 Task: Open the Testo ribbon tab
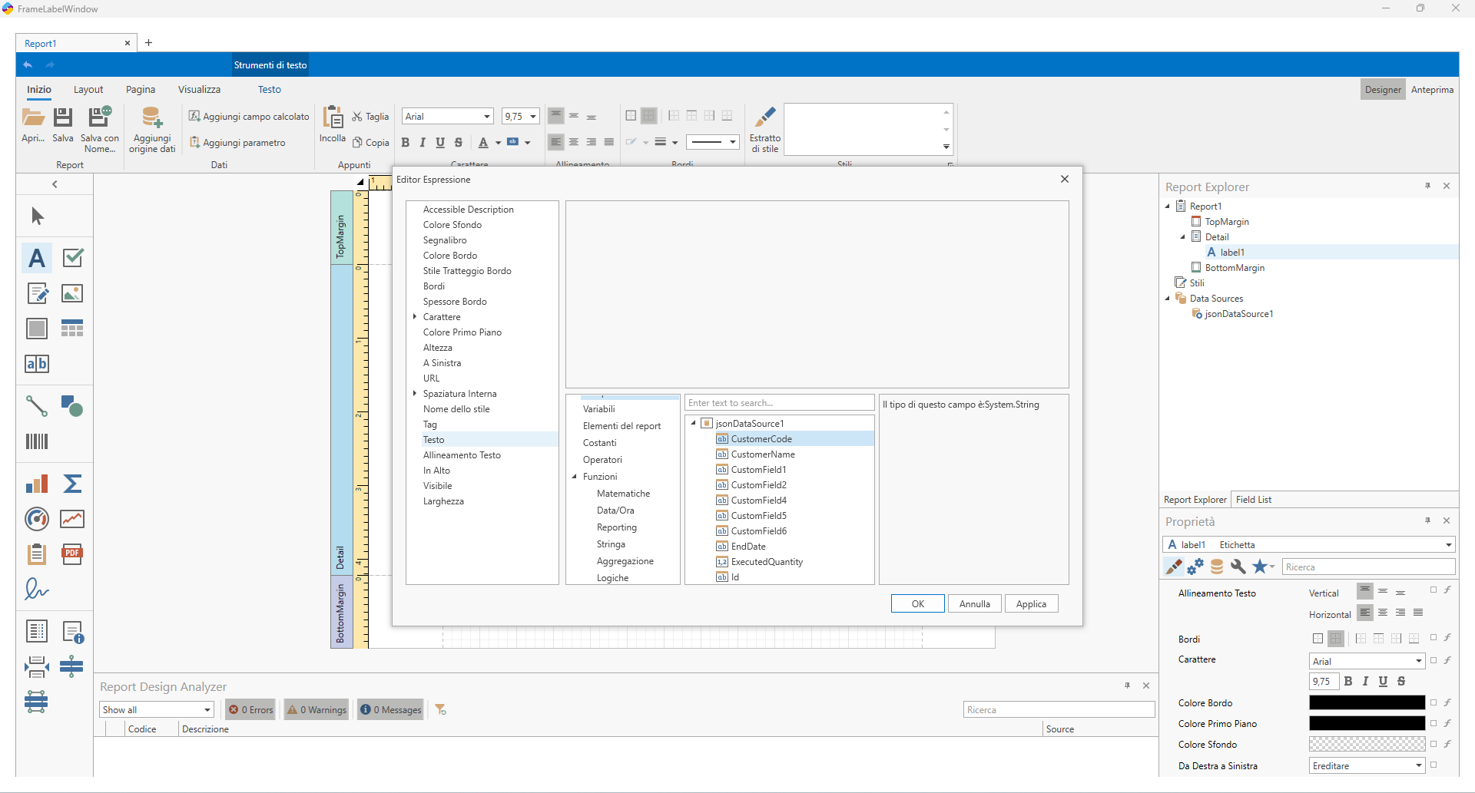(x=270, y=90)
